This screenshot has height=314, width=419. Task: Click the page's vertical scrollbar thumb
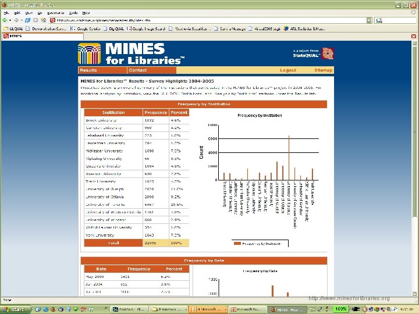click(x=414, y=131)
